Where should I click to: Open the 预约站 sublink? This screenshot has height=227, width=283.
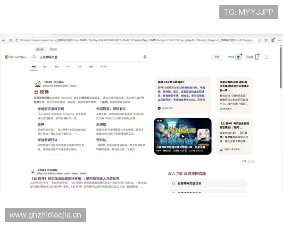[x=101, y=140]
